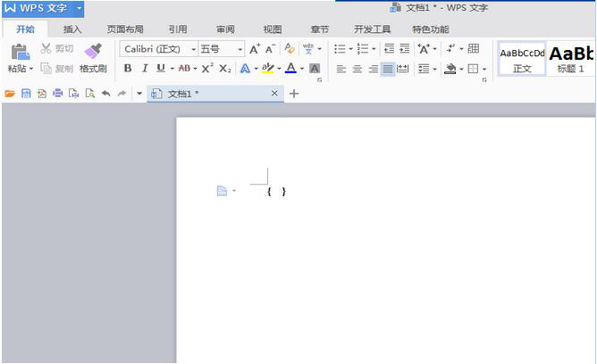Apply character shading gray A icon
Viewport: 597px width, 364px height.
pyautogui.click(x=315, y=69)
